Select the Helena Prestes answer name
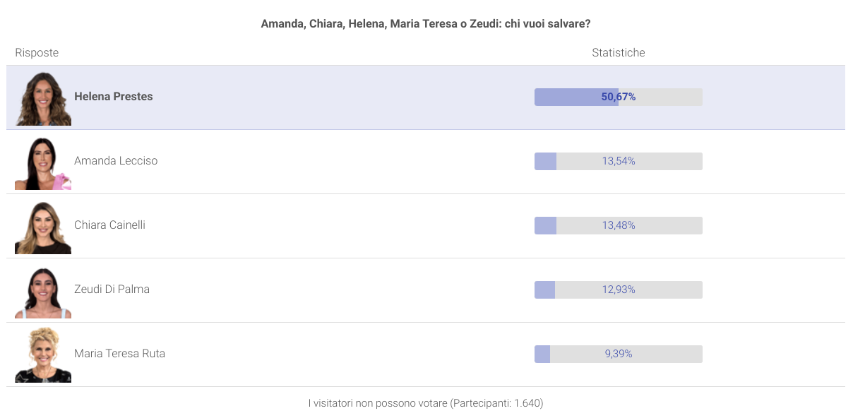This screenshot has height=418, width=853. coord(114,97)
